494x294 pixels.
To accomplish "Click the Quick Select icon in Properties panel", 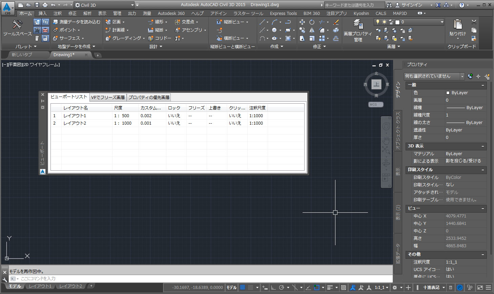I will click(x=487, y=77).
